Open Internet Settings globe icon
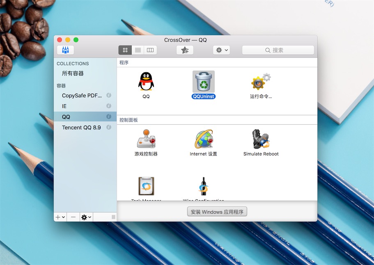This screenshot has height=265, width=374. pos(204,139)
